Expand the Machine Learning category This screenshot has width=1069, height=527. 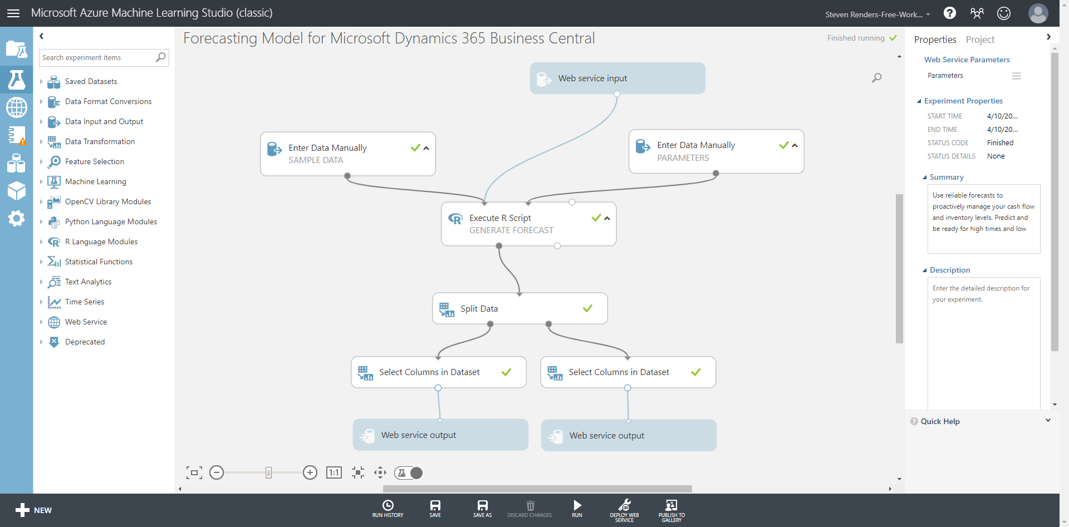pyautogui.click(x=41, y=181)
